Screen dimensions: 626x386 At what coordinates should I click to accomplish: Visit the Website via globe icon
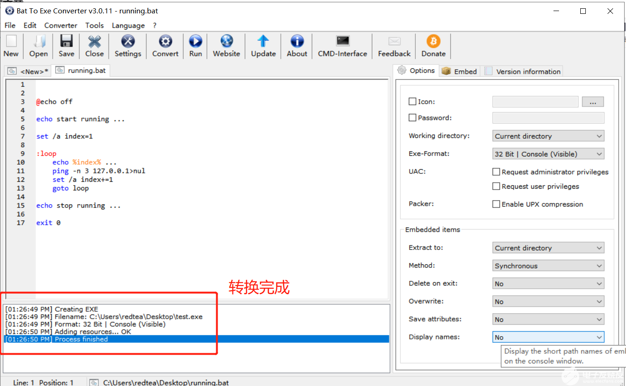(226, 46)
